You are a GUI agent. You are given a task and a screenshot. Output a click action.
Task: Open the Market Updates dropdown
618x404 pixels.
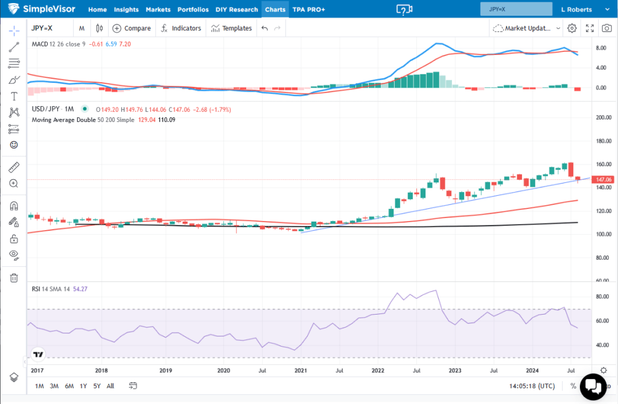pos(524,28)
